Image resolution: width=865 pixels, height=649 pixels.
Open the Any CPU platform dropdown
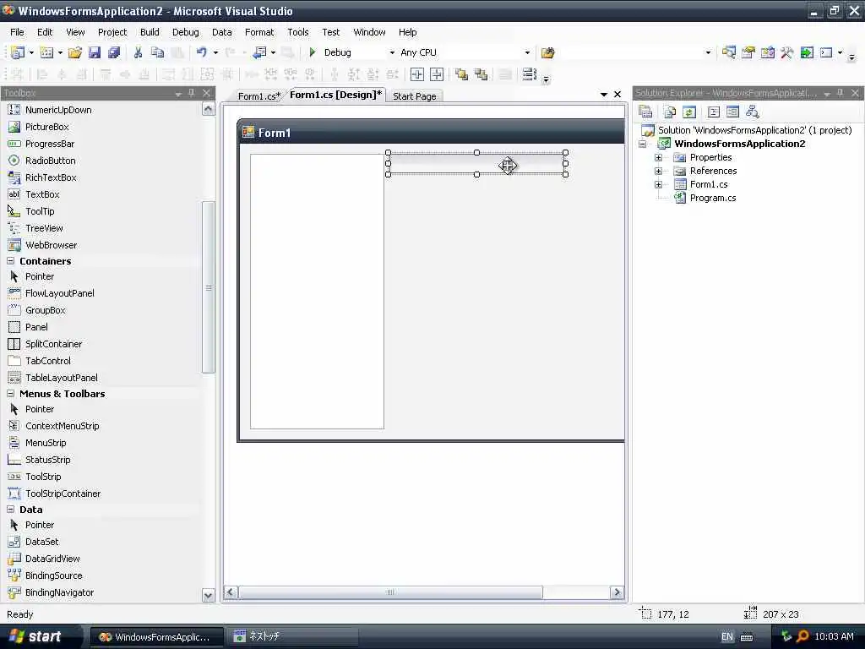527,53
